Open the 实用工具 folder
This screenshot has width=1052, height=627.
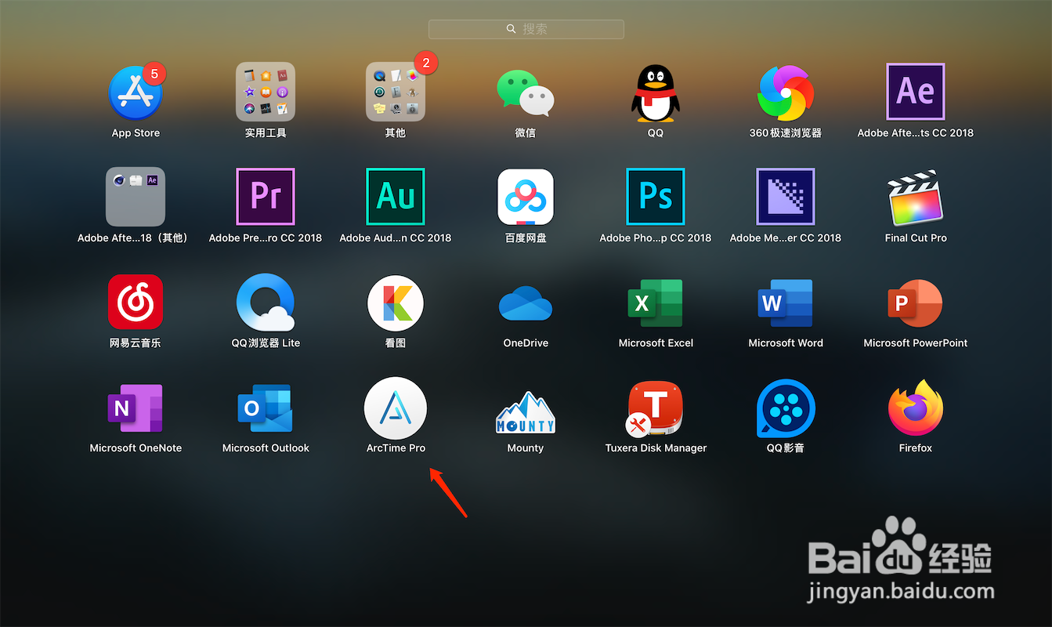(266, 92)
